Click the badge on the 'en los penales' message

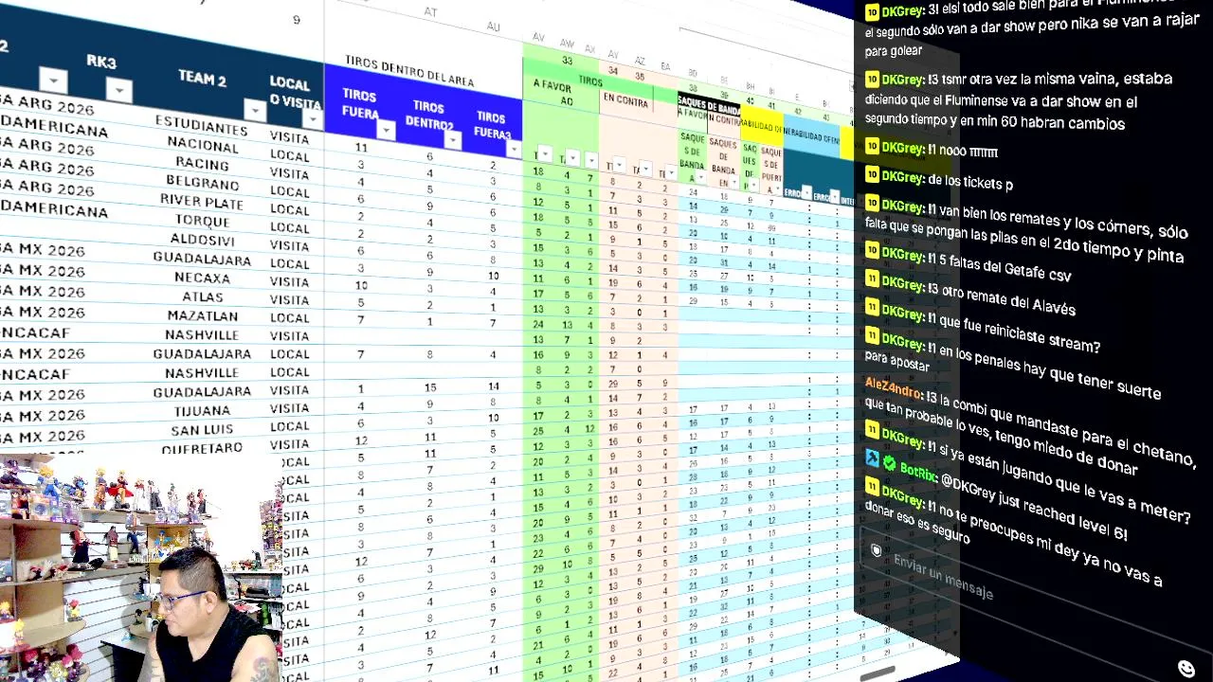873,334
